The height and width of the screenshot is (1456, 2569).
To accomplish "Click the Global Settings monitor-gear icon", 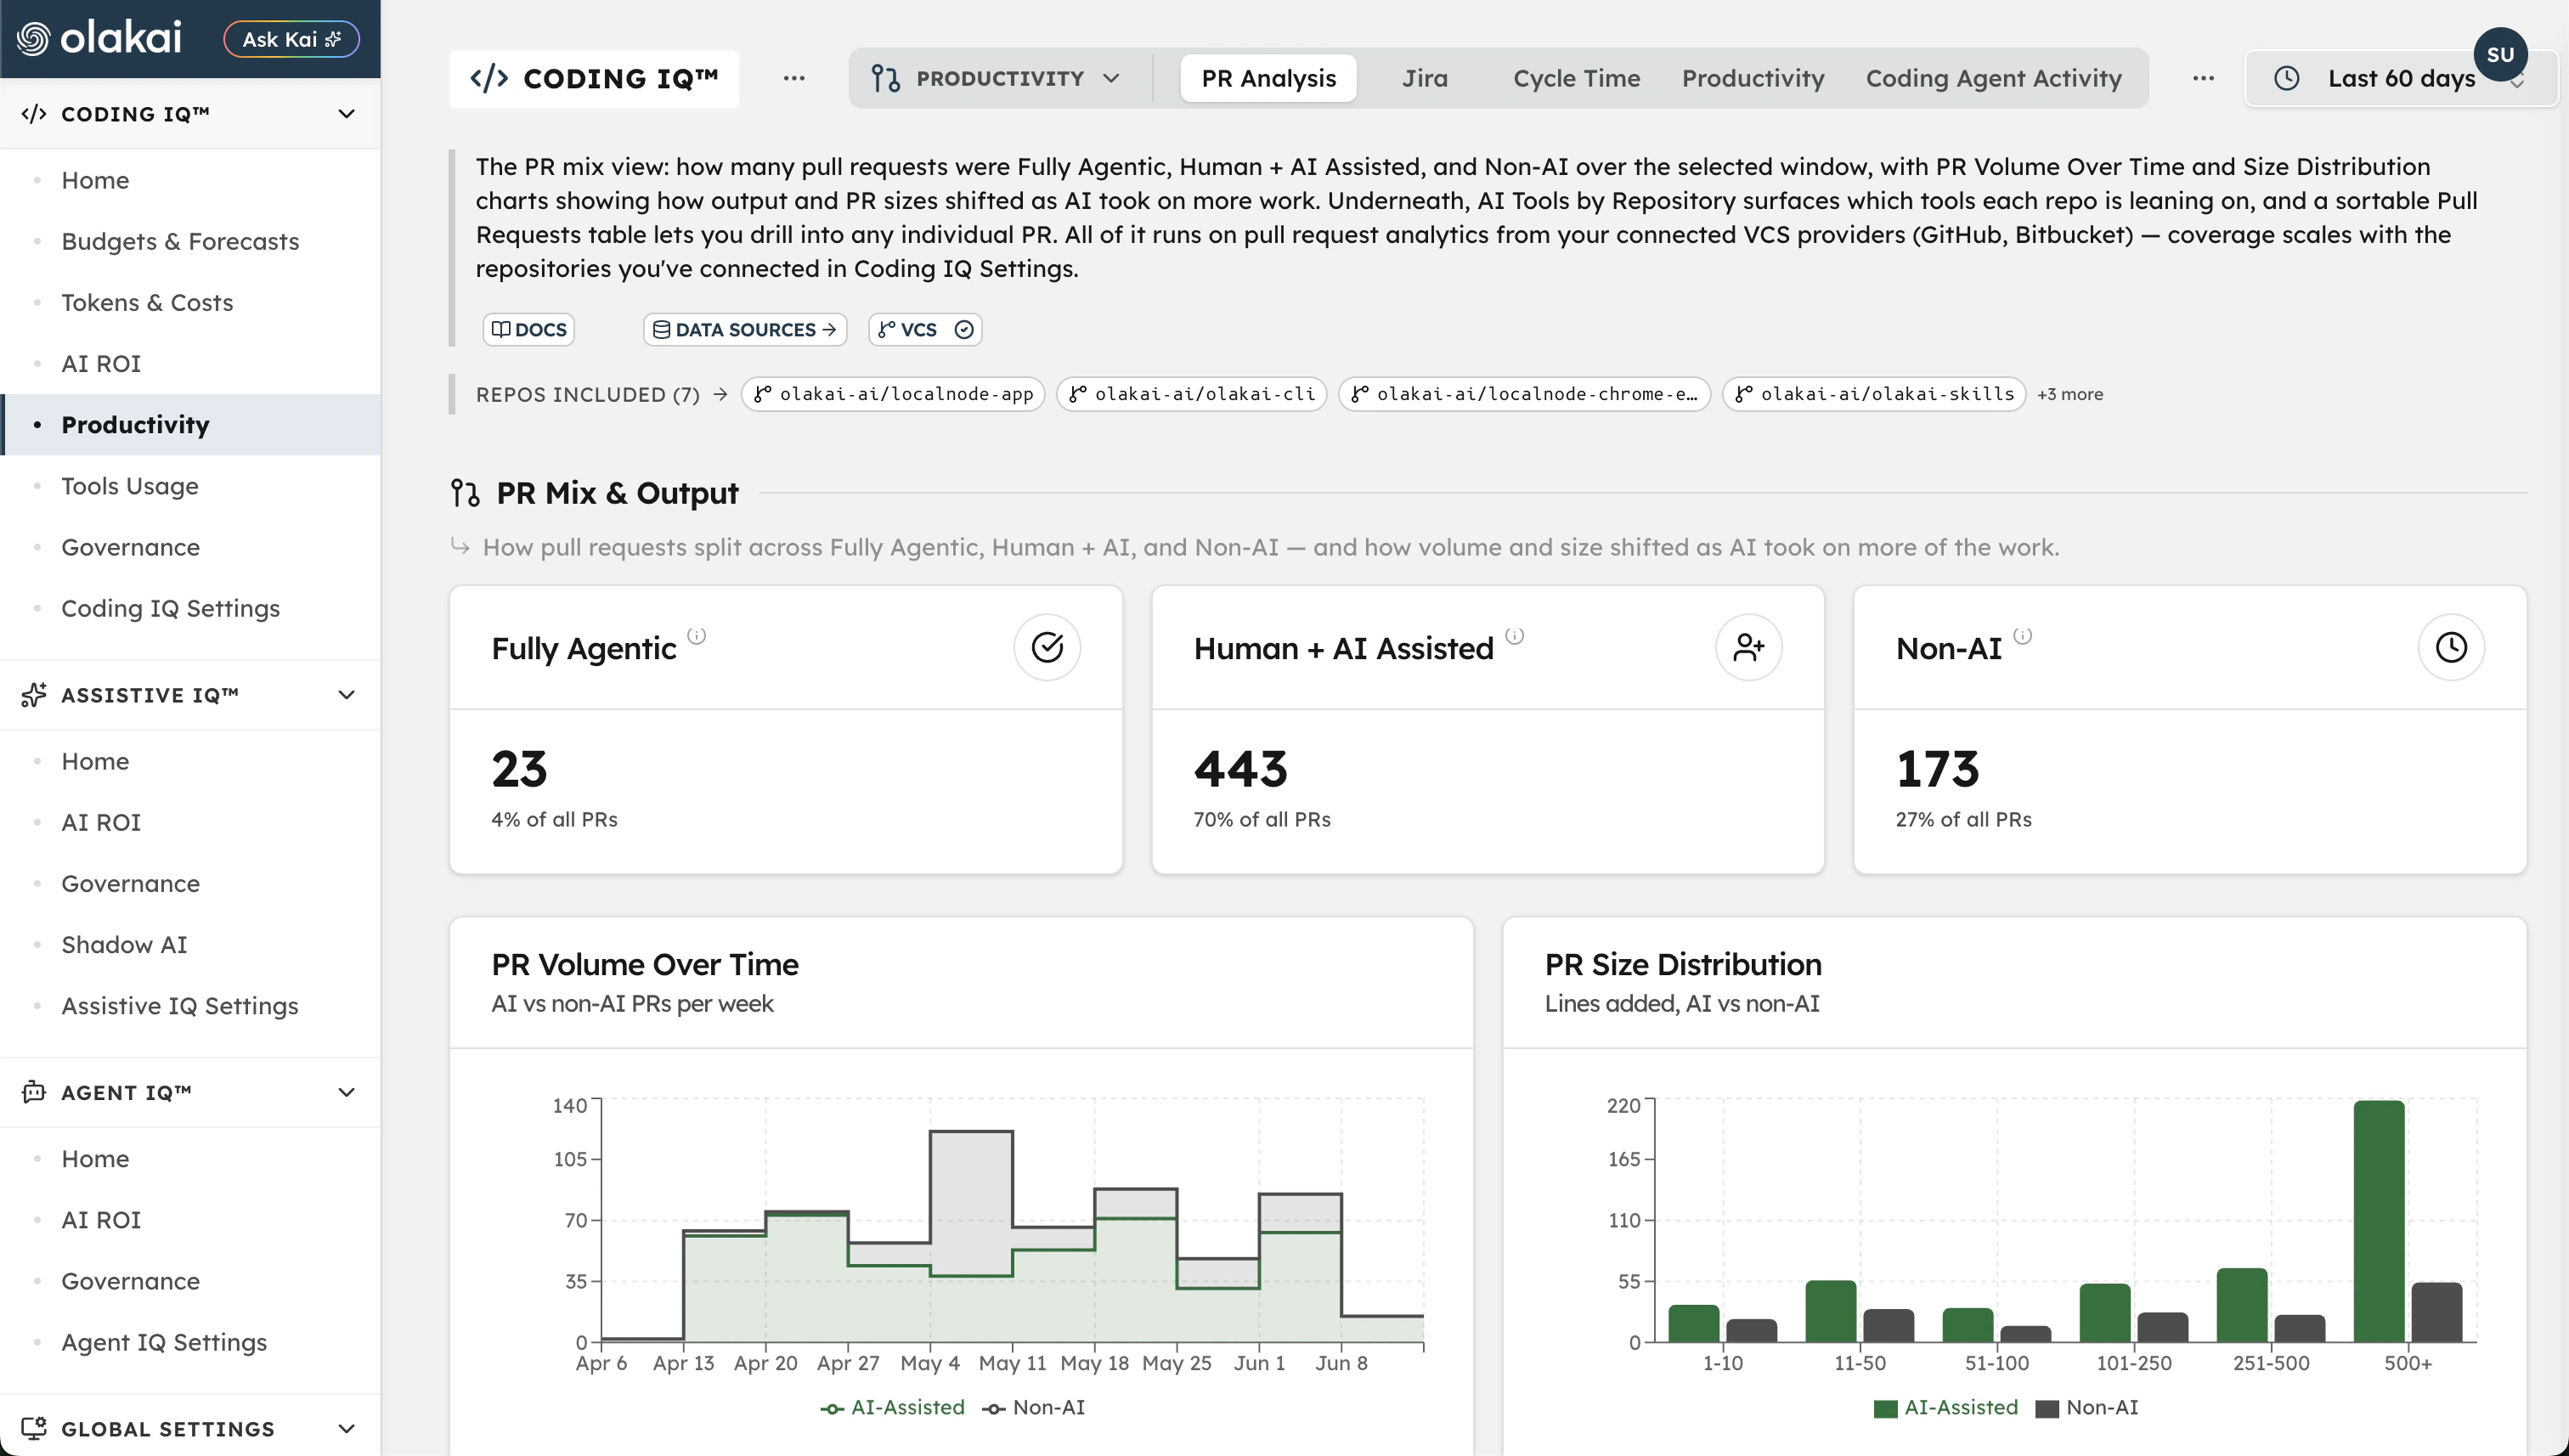I will point(34,1428).
